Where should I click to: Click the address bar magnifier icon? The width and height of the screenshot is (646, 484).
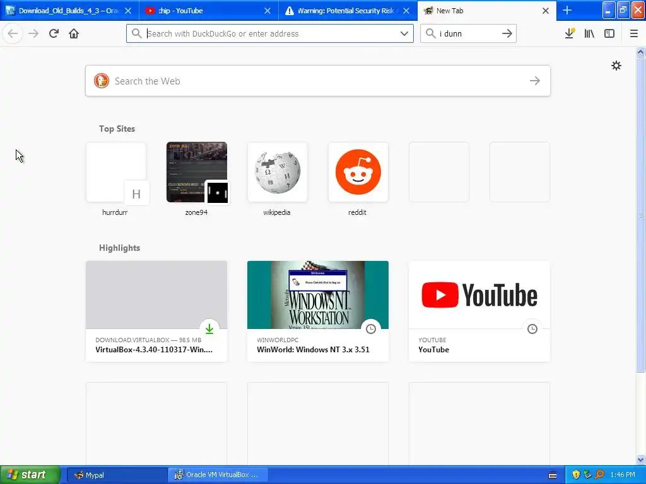(x=136, y=33)
